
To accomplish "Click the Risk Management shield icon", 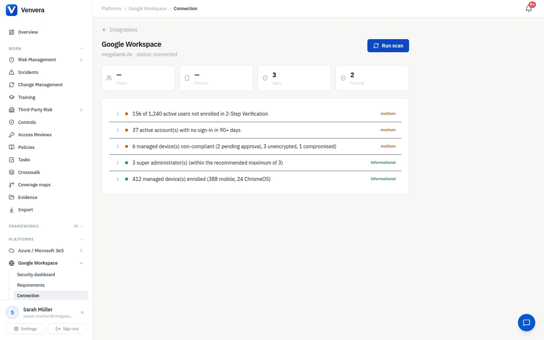I will (x=12, y=60).
